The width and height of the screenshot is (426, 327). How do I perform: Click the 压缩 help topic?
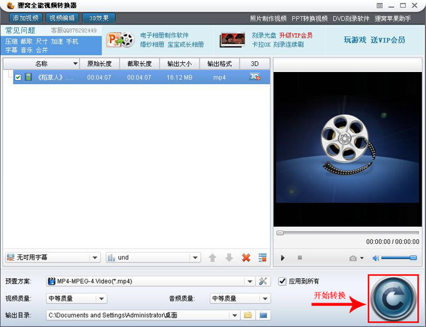[11, 41]
